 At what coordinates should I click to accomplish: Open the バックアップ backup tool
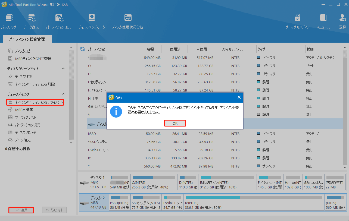[x=9, y=21]
